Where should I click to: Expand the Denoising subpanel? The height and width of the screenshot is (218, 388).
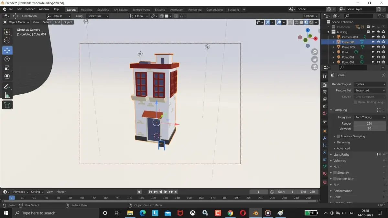(343, 142)
